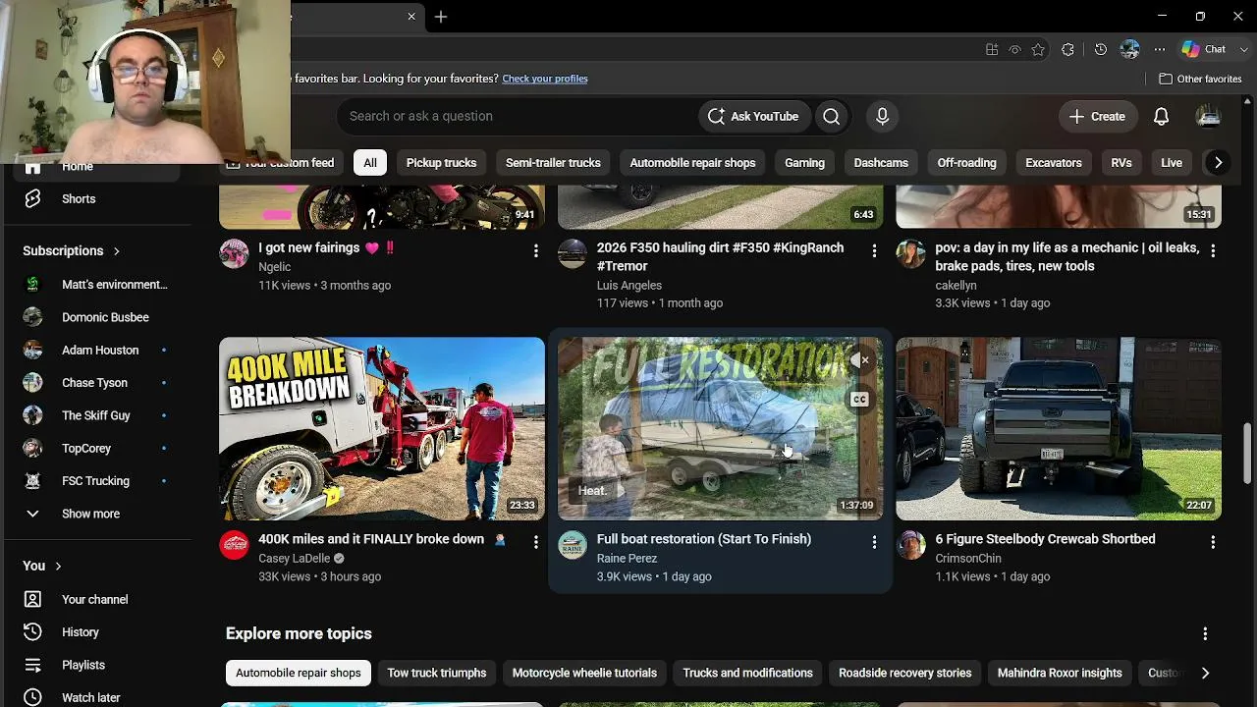
Task: Select the Tow truck triumphs topic
Action: (437, 673)
